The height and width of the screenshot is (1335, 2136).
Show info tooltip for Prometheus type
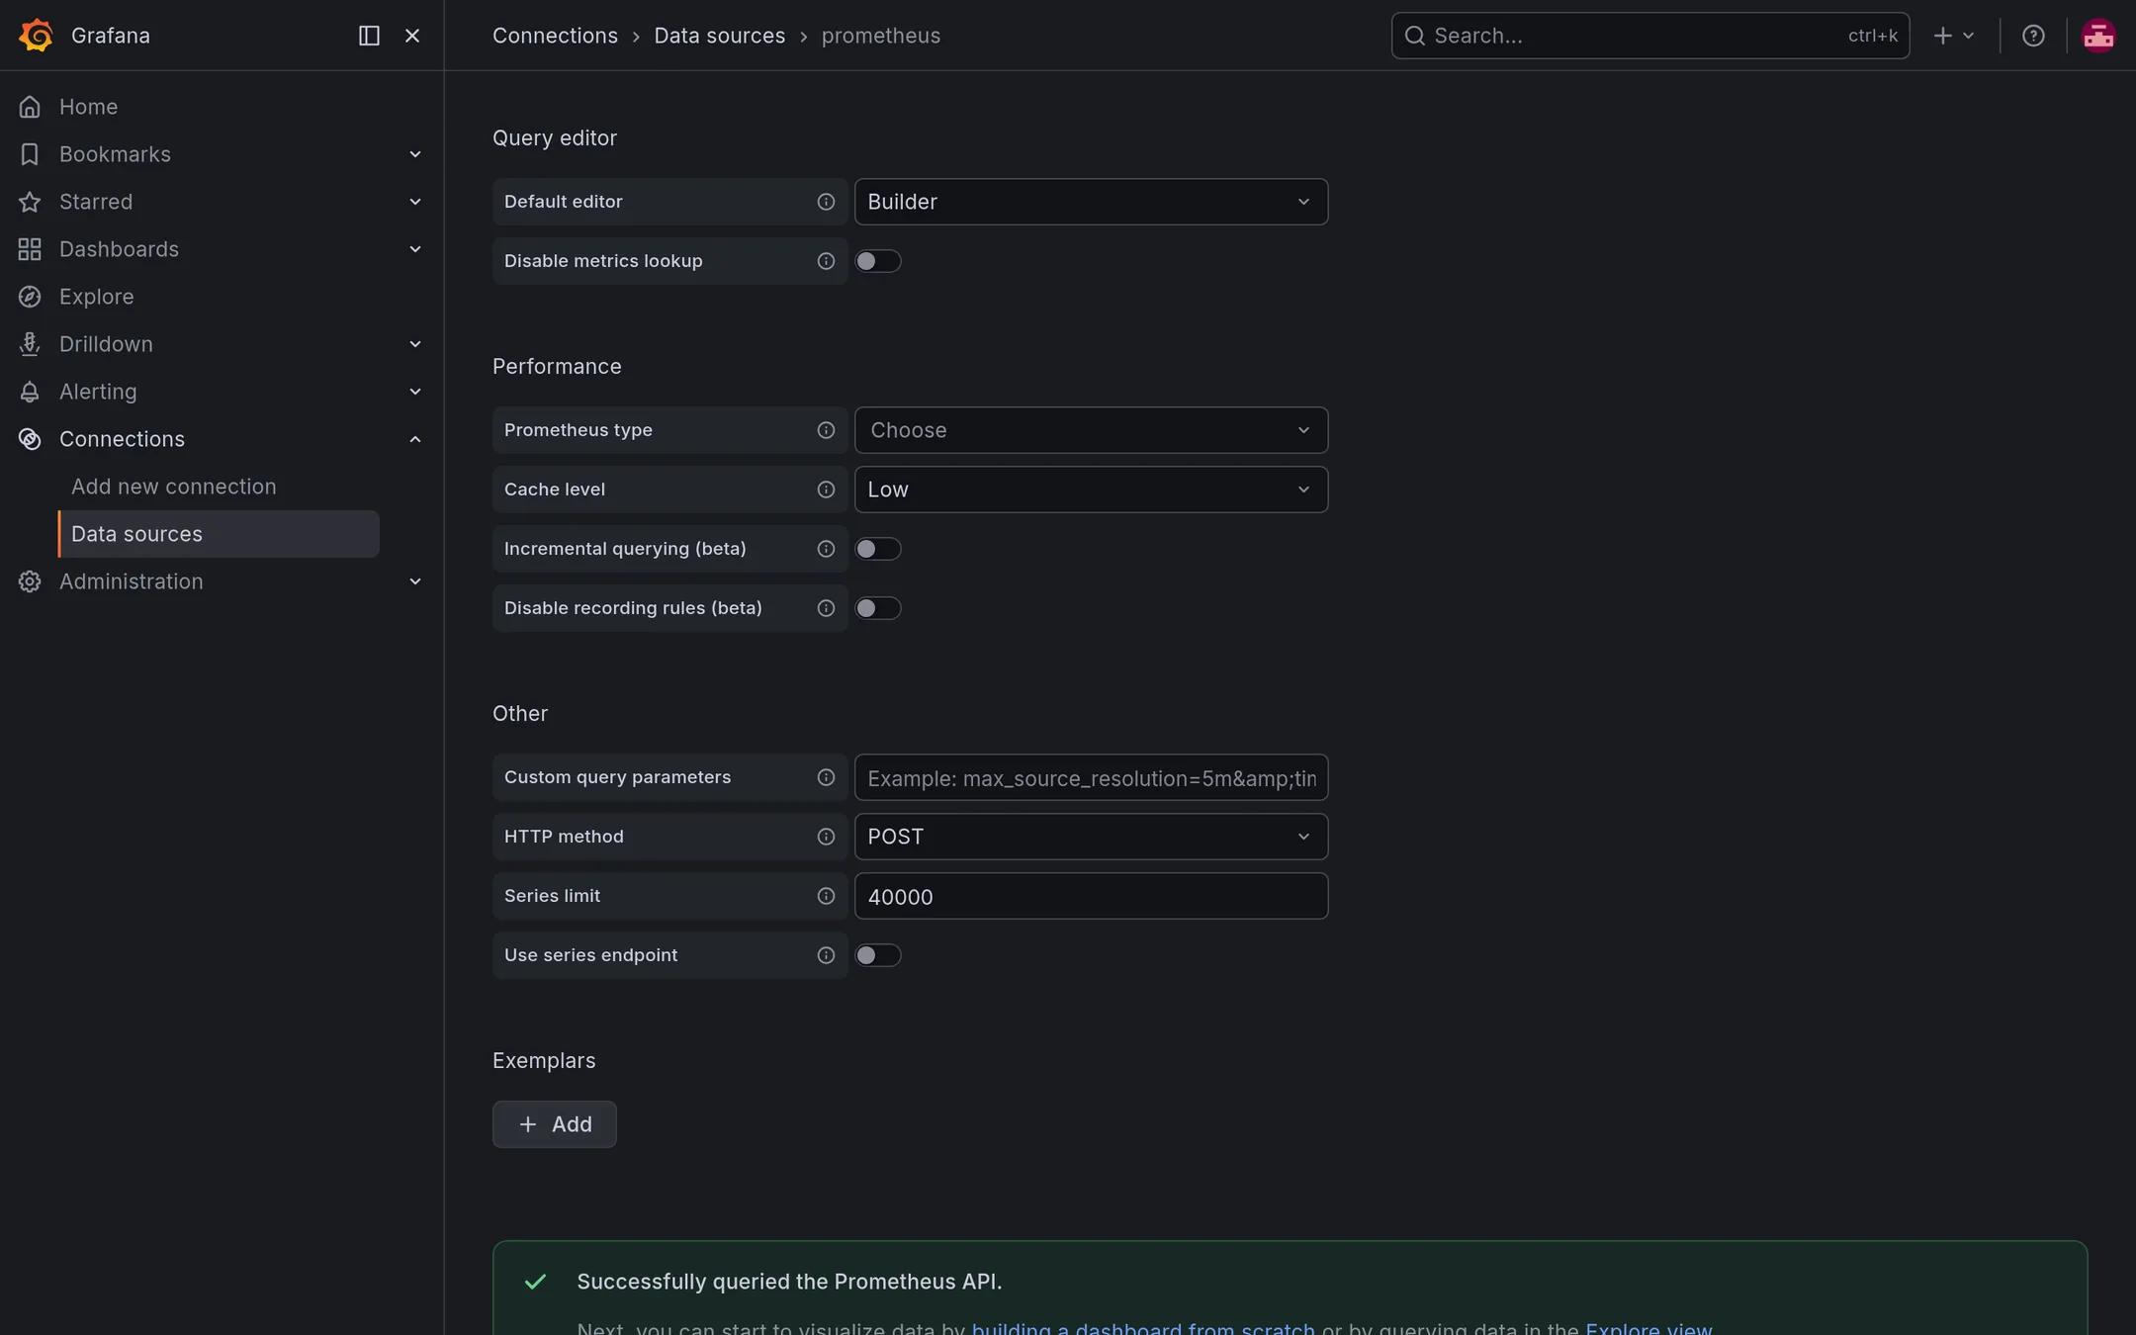tap(826, 430)
